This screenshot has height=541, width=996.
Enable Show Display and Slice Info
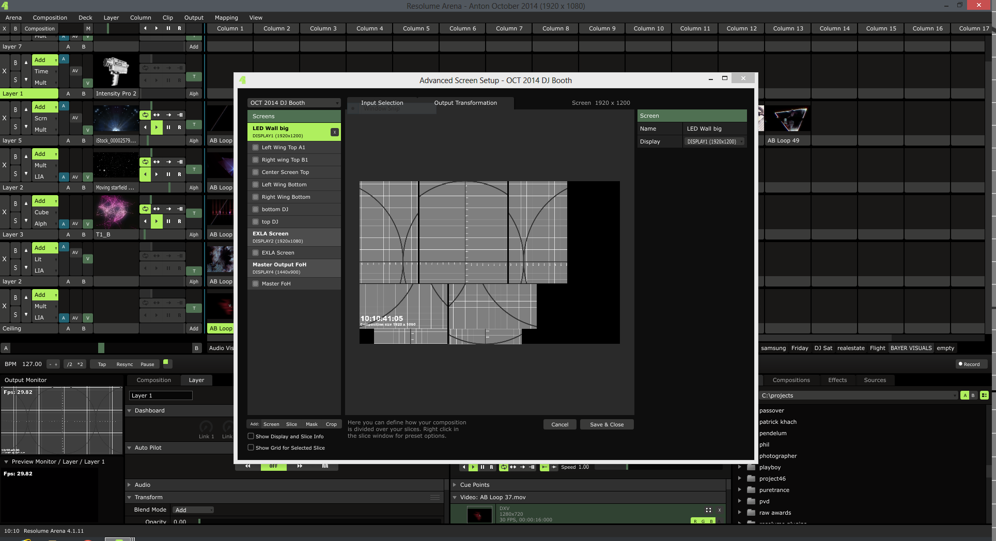(251, 436)
